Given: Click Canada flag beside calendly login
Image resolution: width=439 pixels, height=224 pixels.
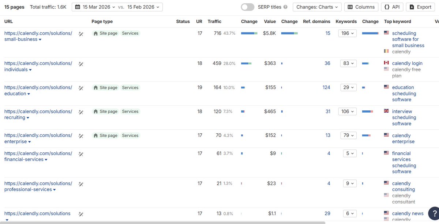Looking at the screenshot, I should point(386,63).
